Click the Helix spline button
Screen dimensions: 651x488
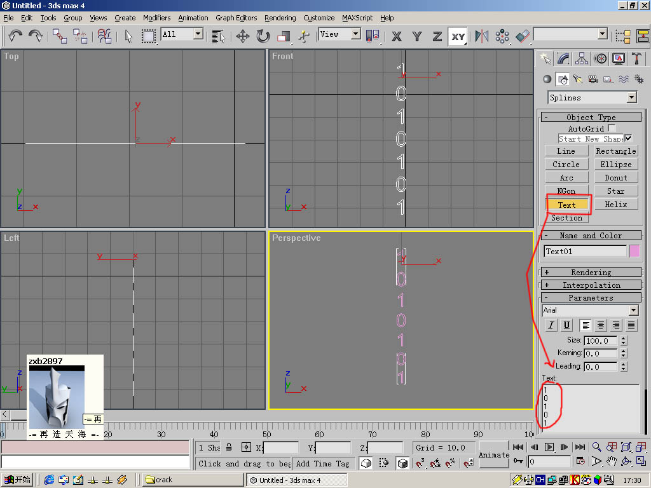[615, 204]
